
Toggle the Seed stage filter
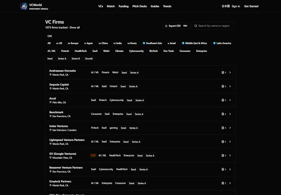[x=50, y=59]
